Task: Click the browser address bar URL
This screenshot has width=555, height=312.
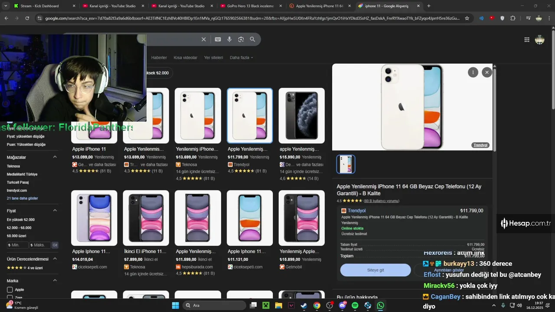Action: pos(252,18)
